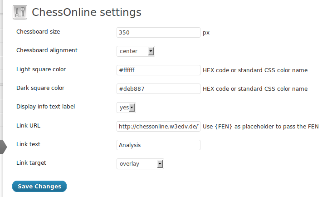Click the Dark square color field
This screenshot has height=197, width=322.
coord(158,89)
